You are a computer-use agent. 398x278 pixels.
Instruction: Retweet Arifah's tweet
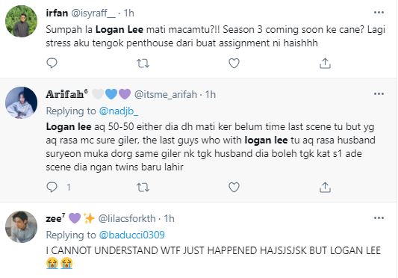(x=143, y=188)
